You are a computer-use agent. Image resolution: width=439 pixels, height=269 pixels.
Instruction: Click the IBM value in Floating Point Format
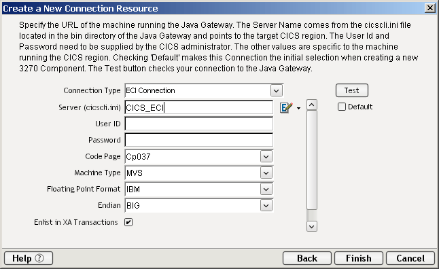pyautogui.click(x=133, y=190)
